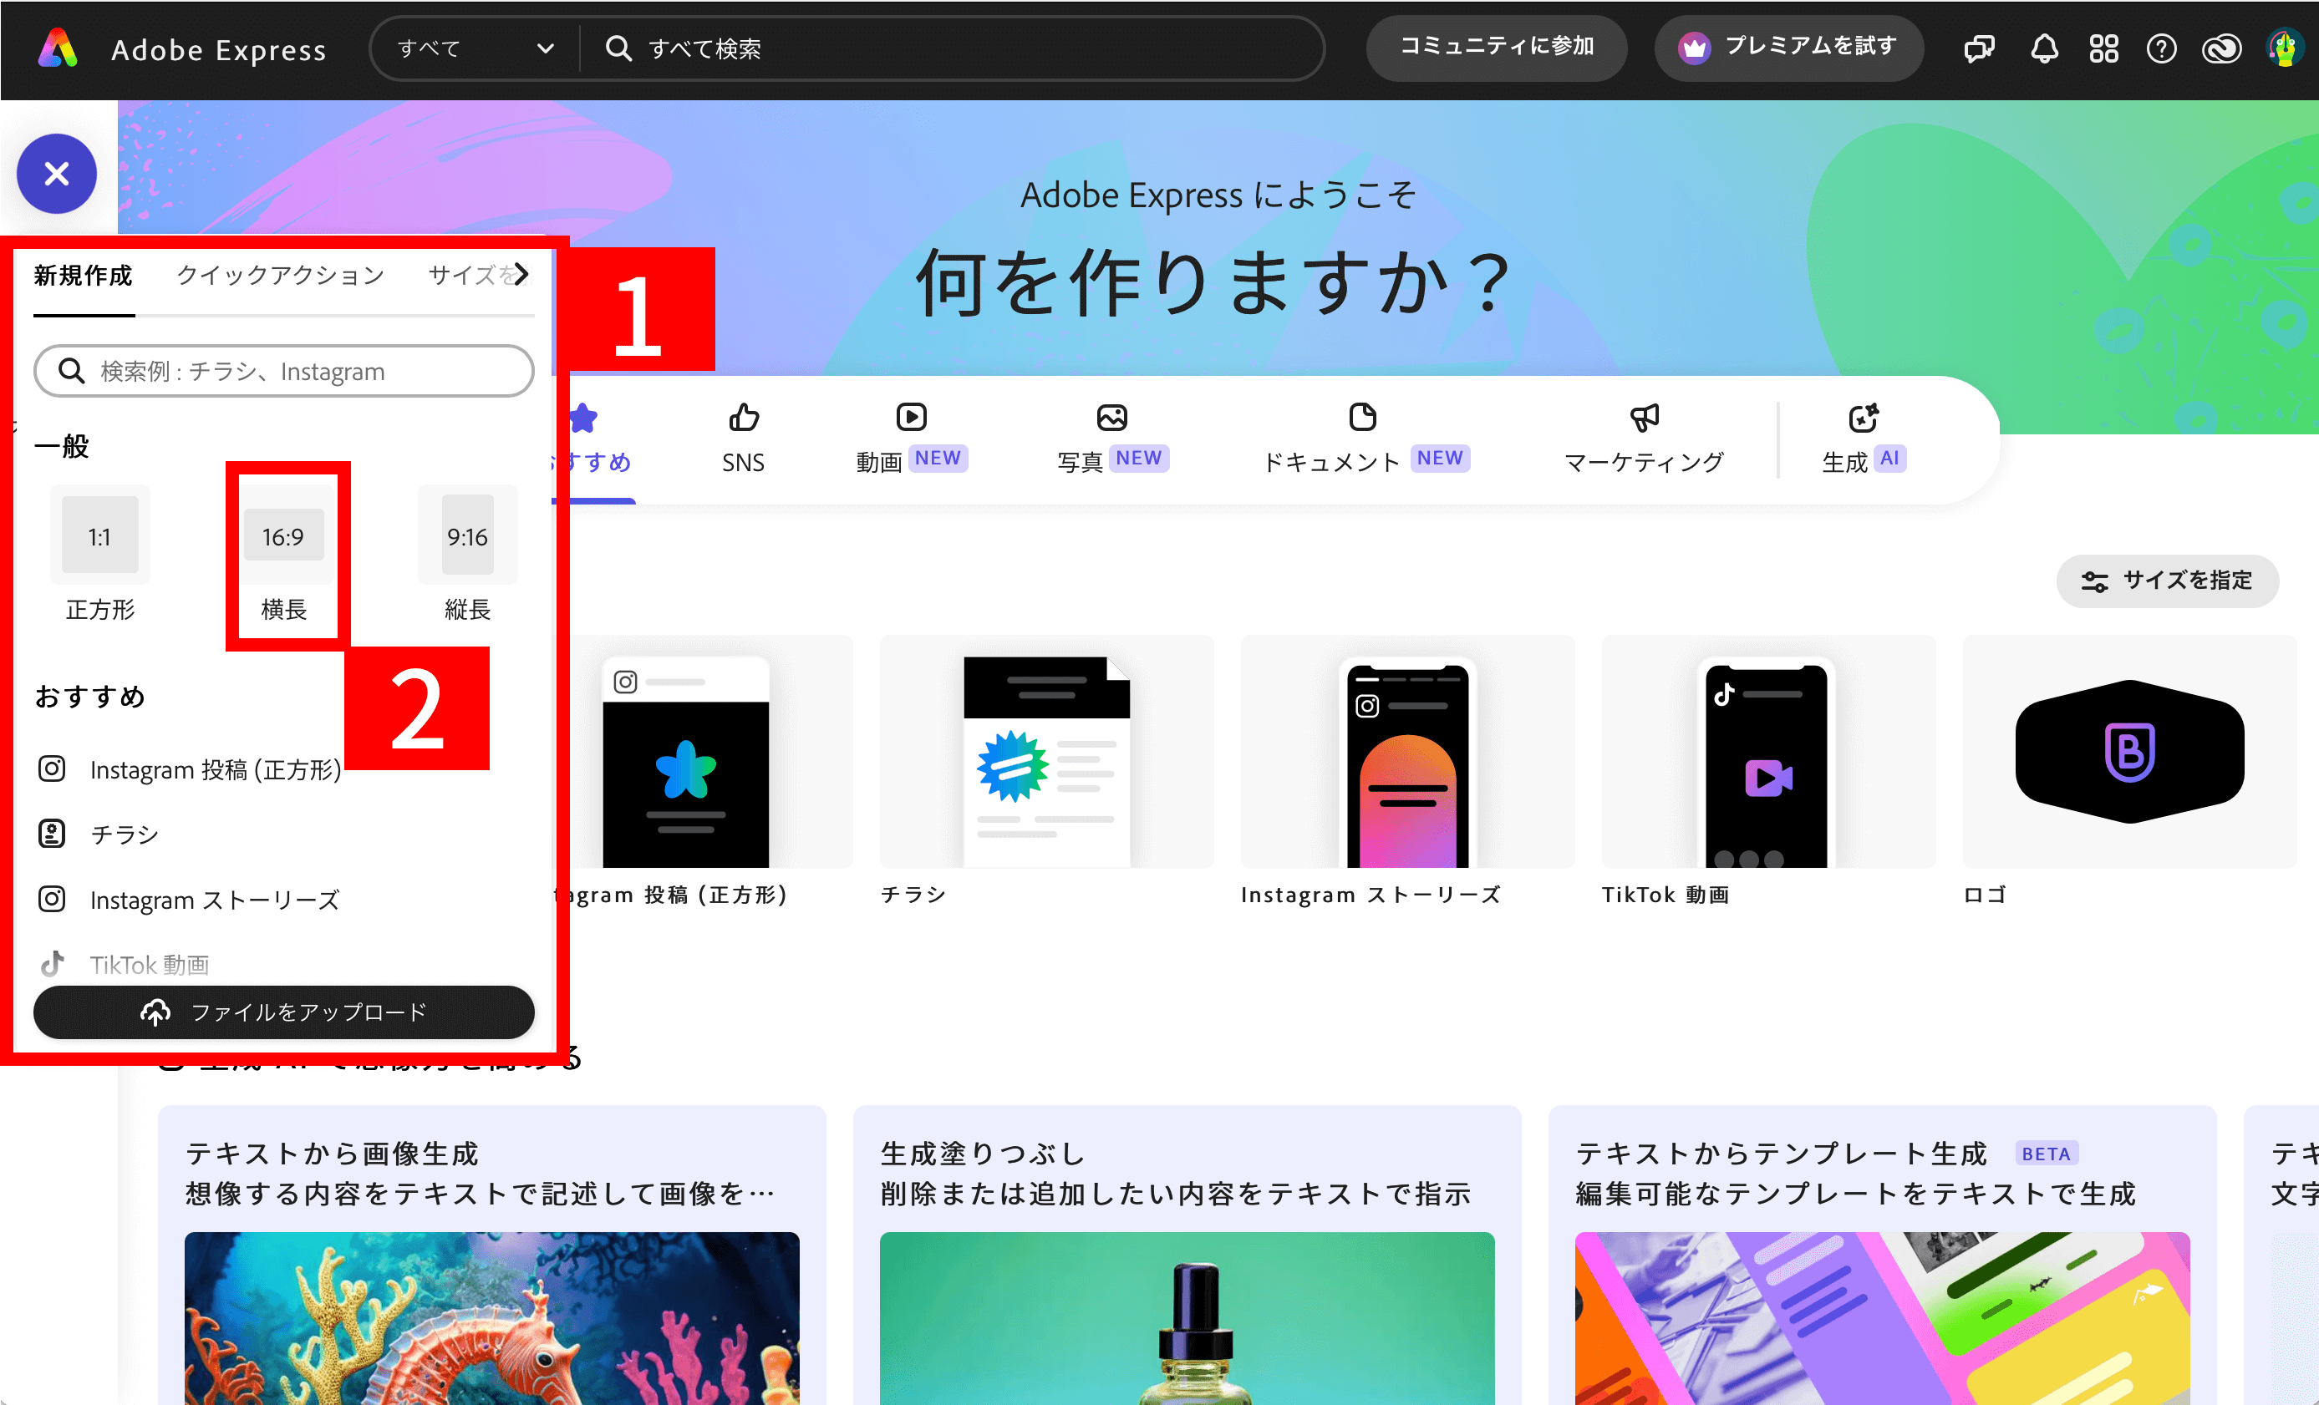Click the コミュニティに参加 button
The width and height of the screenshot is (2319, 1405).
(x=1497, y=47)
